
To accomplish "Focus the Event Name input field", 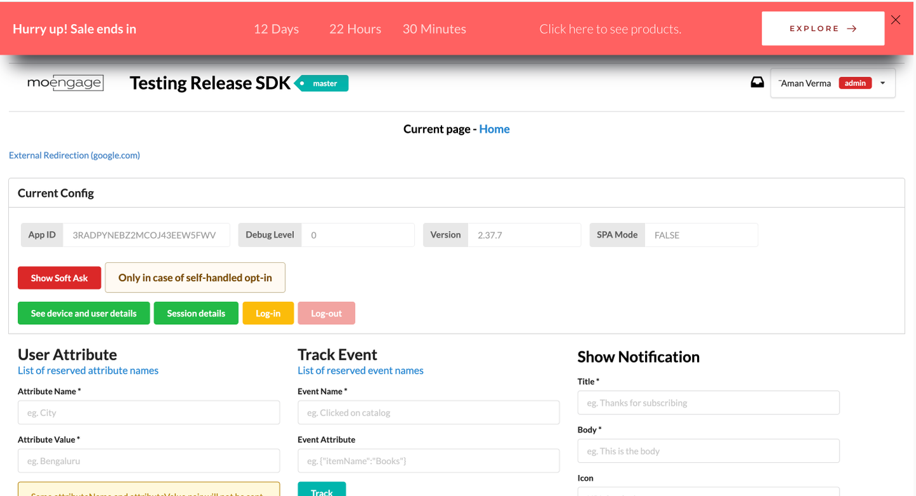I will [x=429, y=413].
